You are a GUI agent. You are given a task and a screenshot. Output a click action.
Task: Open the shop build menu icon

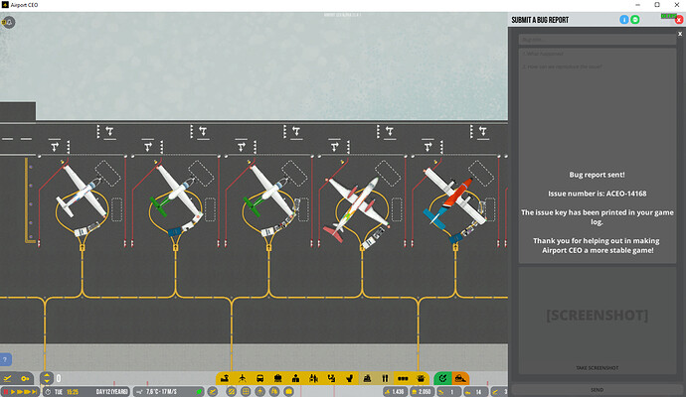pyautogui.click(x=367, y=378)
